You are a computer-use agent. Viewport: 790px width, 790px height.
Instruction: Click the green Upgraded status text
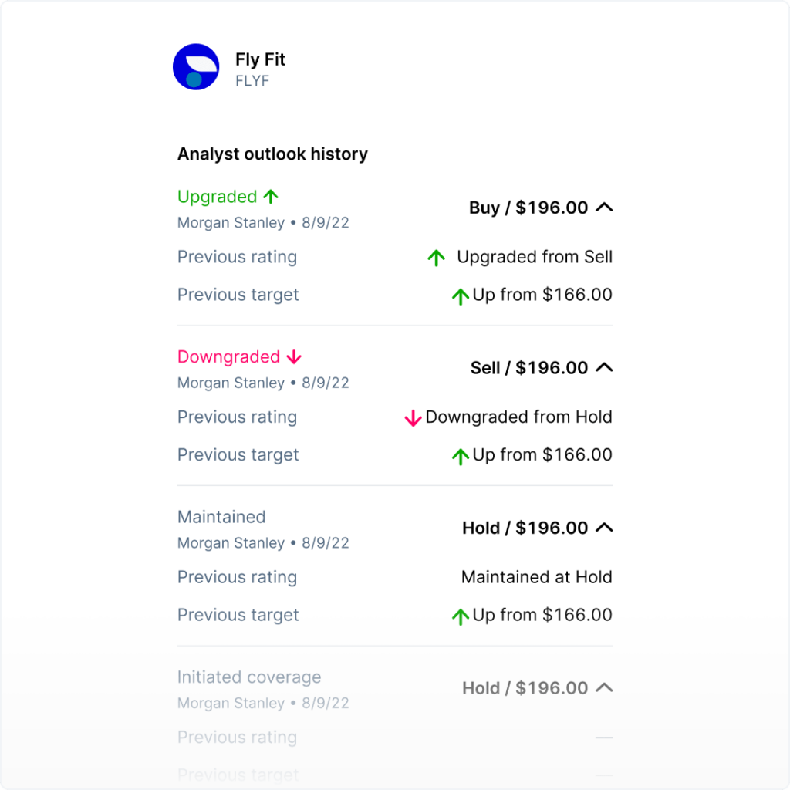click(217, 197)
